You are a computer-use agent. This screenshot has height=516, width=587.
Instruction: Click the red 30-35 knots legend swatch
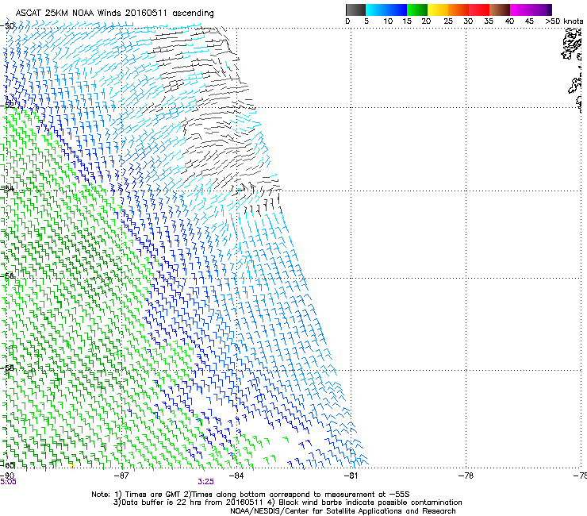479,10
